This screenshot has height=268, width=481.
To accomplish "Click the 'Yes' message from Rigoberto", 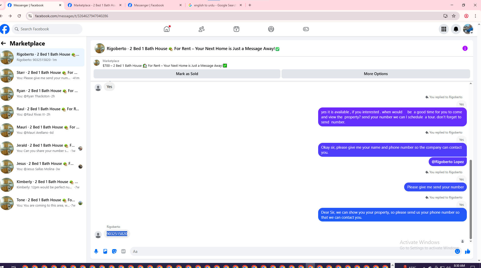I will (109, 87).
